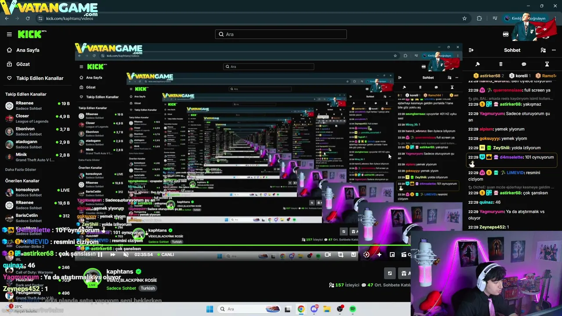Switch to Google Chrome on the bottom Windows taskbar
The height and width of the screenshot is (316, 562).
[x=301, y=309]
